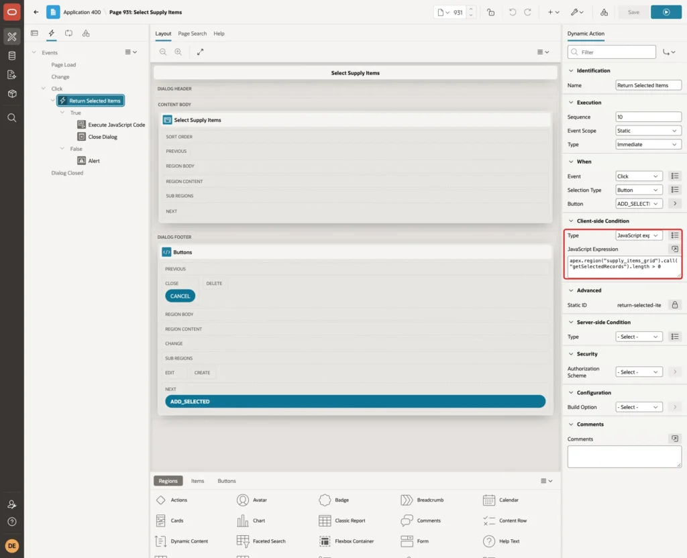Open the Help tab

click(219, 34)
